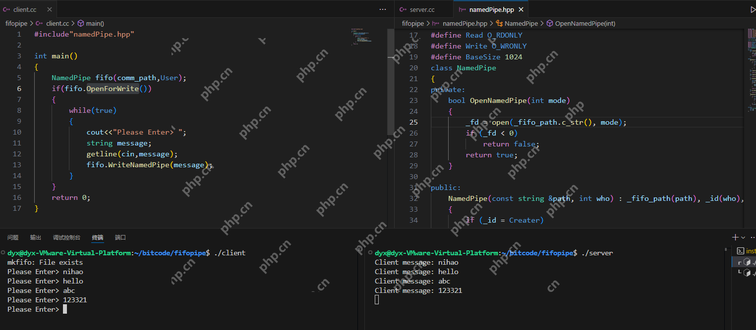The height and width of the screenshot is (330, 756).
Task: Click 'return true;' on line 28
Action: pyautogui.click(x=492, y=155)
